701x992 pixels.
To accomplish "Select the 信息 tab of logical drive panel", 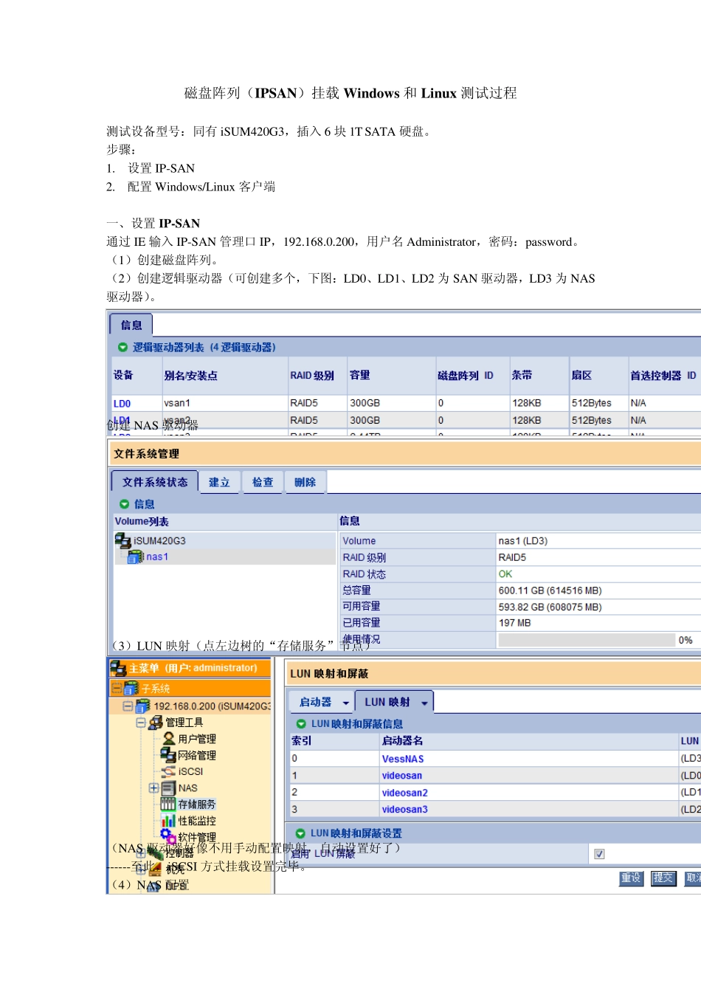I will click(131, 325).
